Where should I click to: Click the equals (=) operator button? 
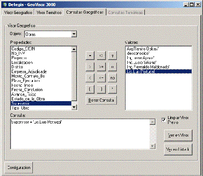pos(90,56)
